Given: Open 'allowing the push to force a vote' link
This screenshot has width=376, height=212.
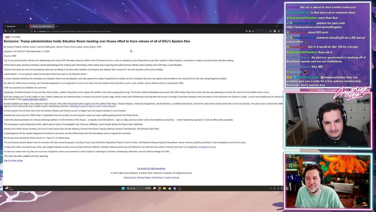Looking at the screenshot, I should tap(93, 106).
